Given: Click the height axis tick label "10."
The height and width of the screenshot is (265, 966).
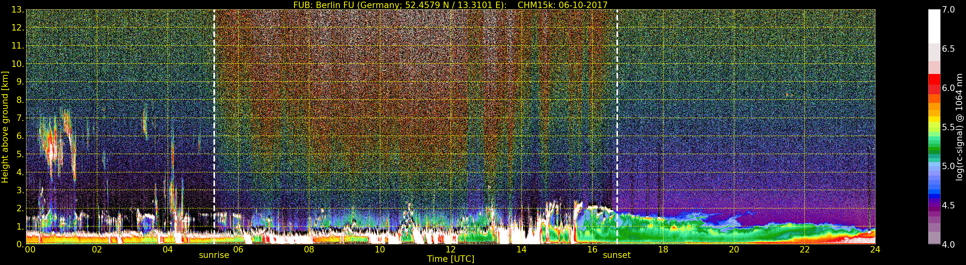Looking at the screenshot, I should [18, 64].
